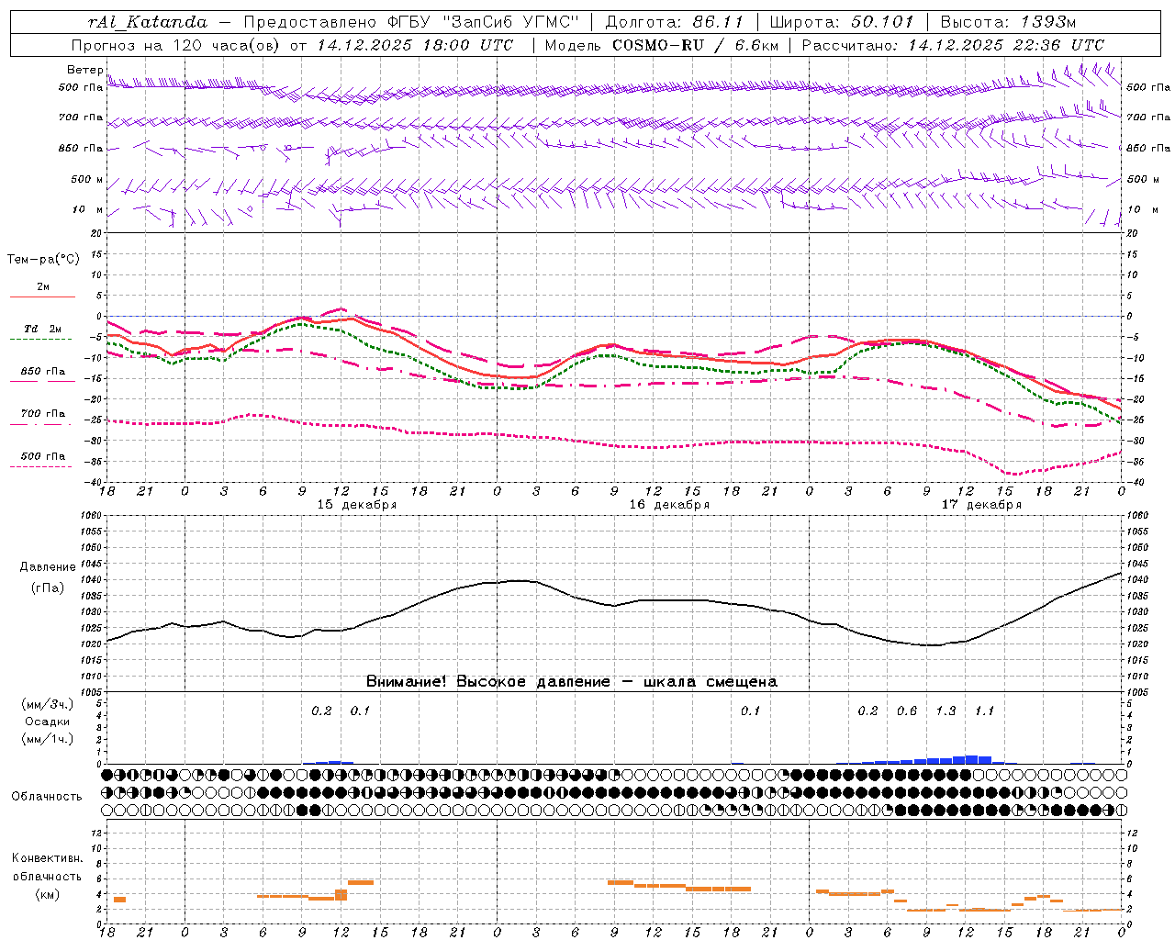Click the high pressure warning Внимание! text
This screenshot has width=1175, height=940.
572,682
